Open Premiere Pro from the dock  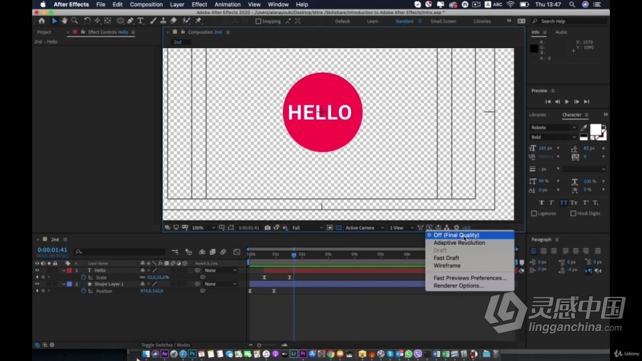point(303,354)
